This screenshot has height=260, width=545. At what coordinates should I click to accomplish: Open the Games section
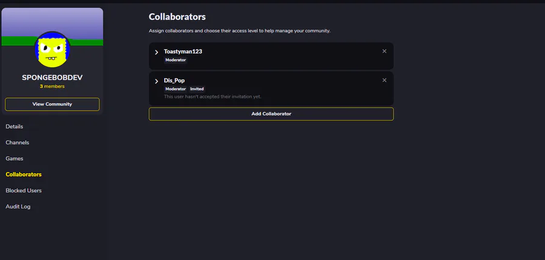[x=15, y=159]
